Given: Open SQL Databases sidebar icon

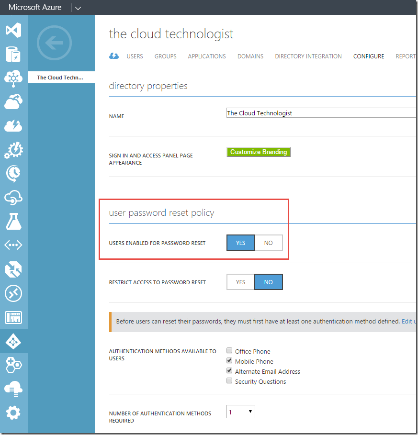Looking at the screenshot, I should pos(13,54).
